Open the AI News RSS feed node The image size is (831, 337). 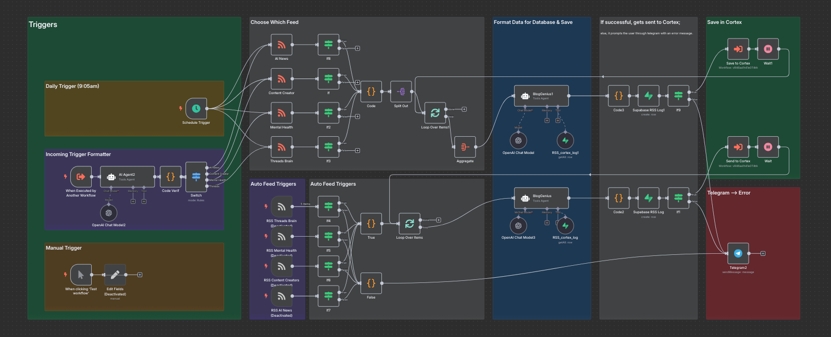(x=281, y=45)
